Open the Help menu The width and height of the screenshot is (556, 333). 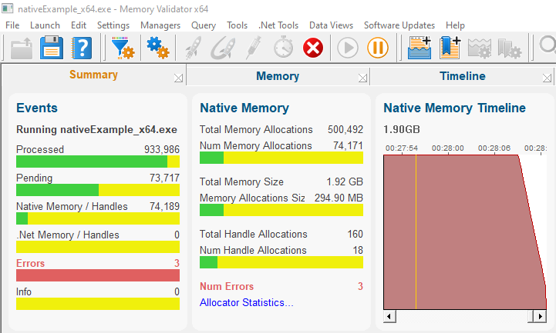455,25
